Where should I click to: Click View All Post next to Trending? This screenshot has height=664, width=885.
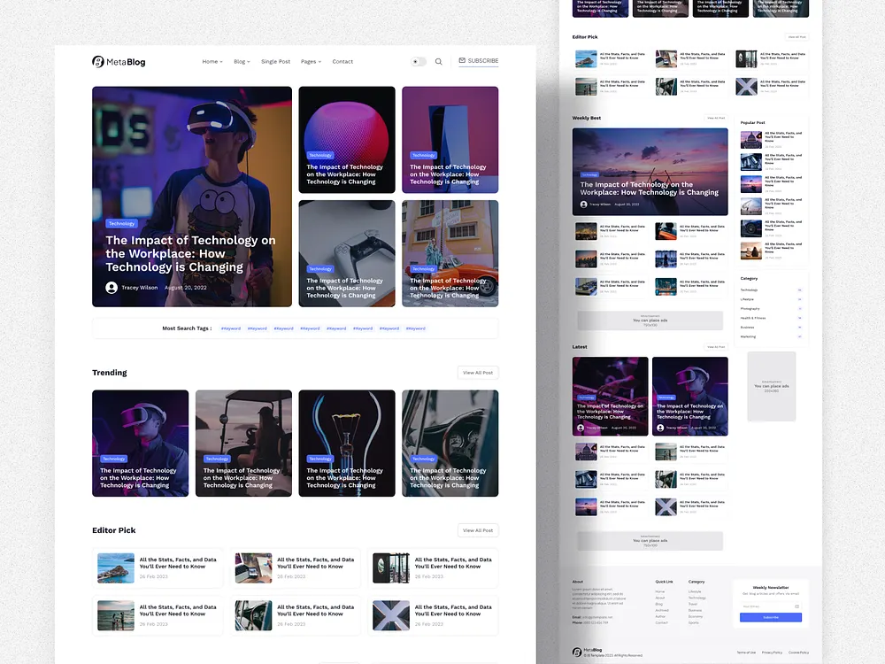pyautogui.click(x=478, y=373)
